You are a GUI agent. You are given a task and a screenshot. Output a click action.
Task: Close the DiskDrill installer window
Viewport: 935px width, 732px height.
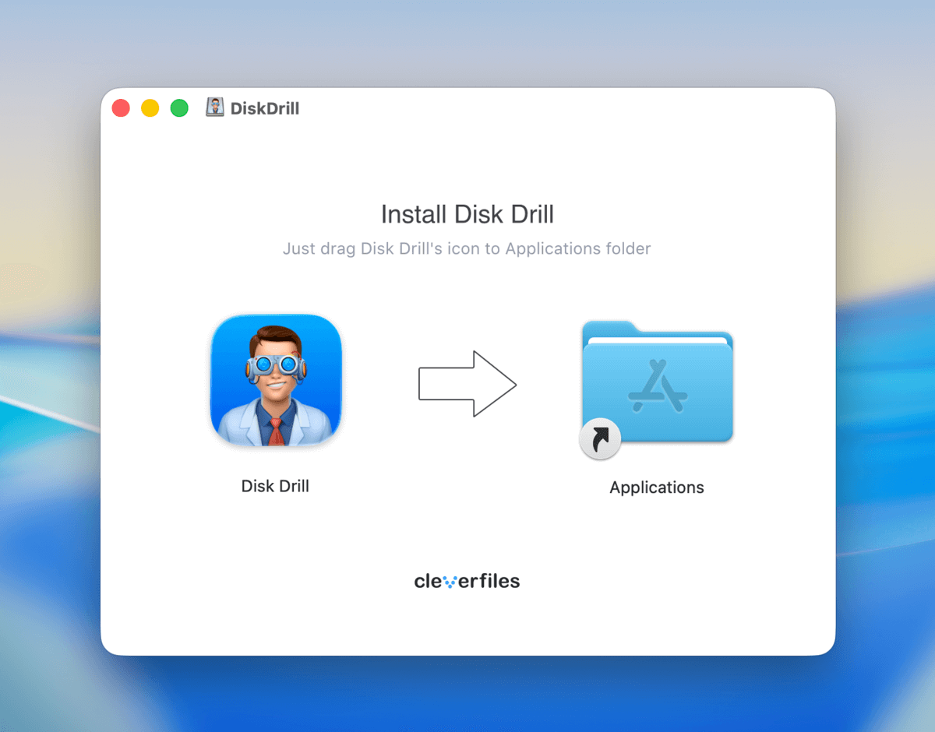click(121, 107)
